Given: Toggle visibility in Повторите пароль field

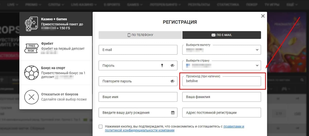Looking at the screenshot, I should 173,81.
